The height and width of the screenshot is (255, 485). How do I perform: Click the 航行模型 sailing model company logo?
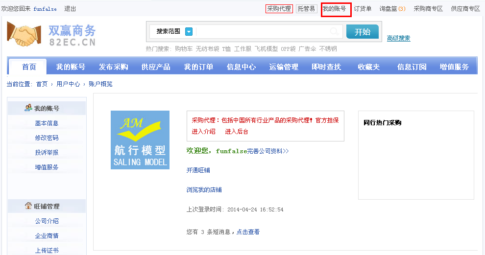pyautogui.click(x=140, y=140)
